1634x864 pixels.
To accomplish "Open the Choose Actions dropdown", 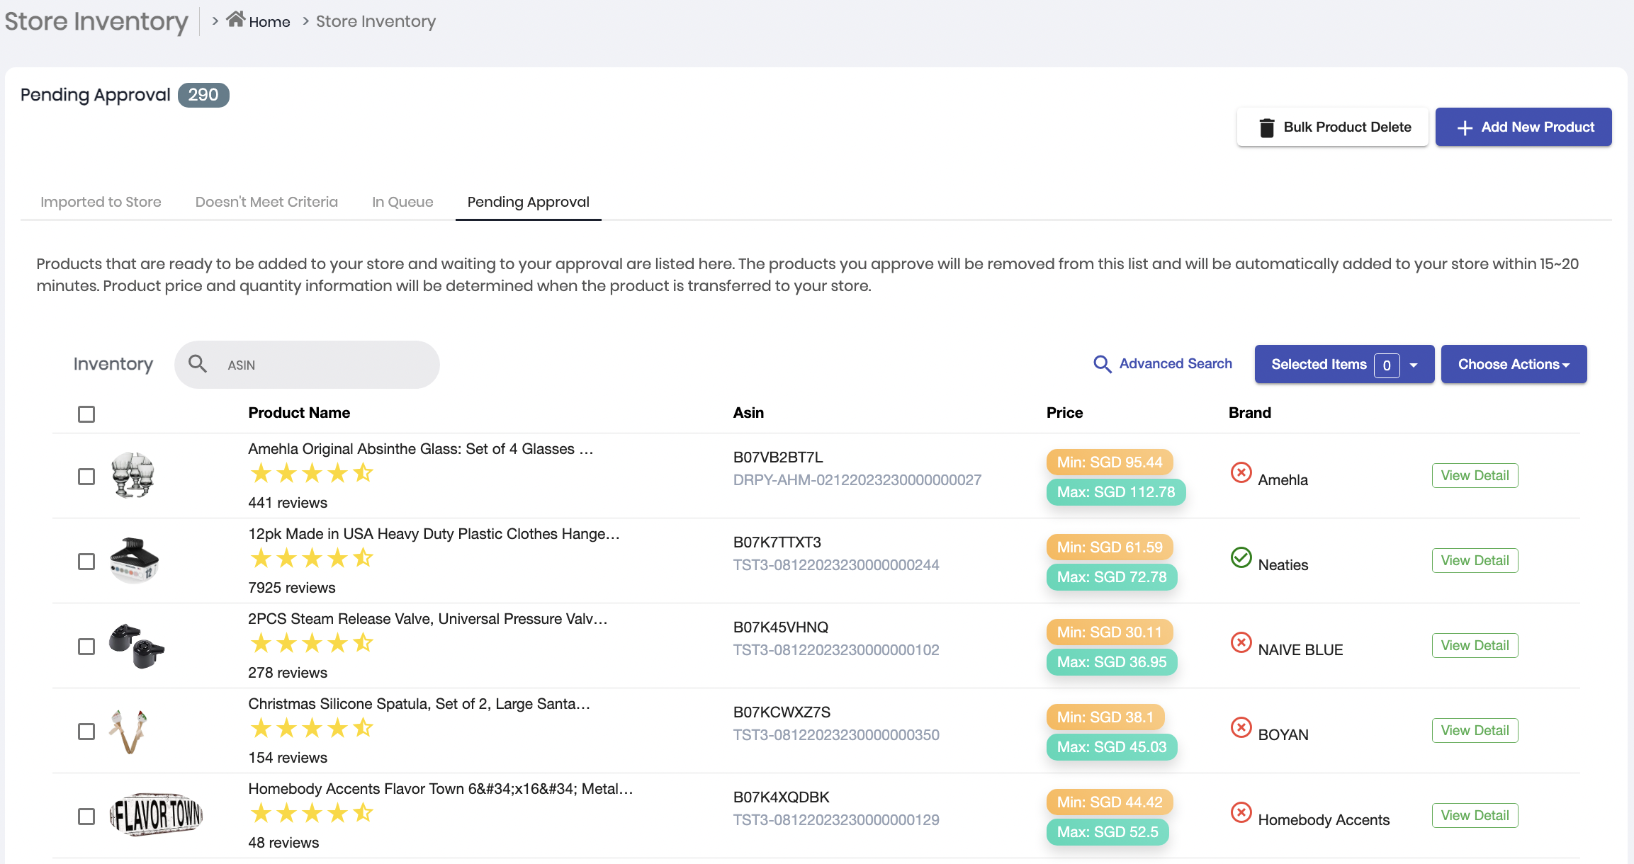I will 1514,364.
